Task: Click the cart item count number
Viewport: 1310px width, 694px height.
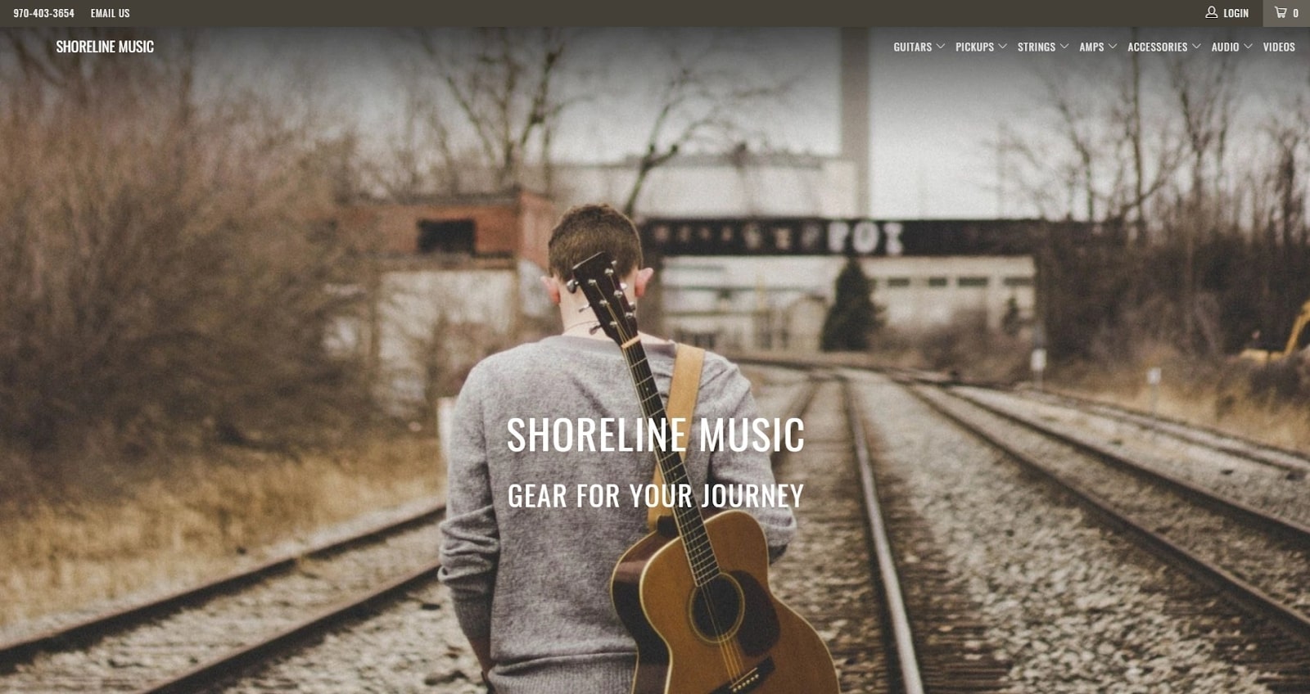Action: [x=1295, y=13]
